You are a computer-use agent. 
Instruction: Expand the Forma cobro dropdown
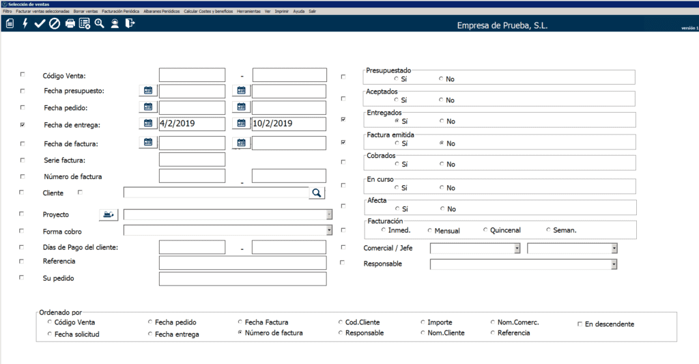pyautogui.click(x=328, y=231)
